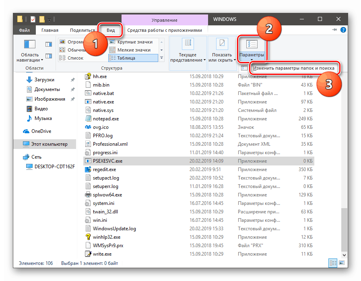Select the file WindowsUpdate.log
Screen dimensions: 361x281
coord(198,229)
